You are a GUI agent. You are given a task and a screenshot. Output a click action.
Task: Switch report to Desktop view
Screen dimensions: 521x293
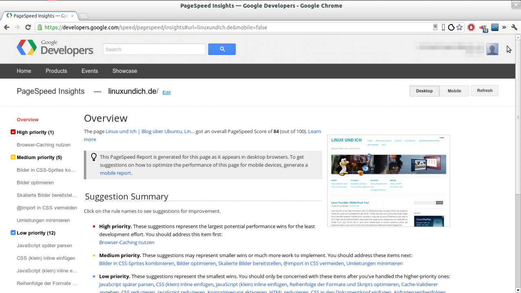pos(424,91)
